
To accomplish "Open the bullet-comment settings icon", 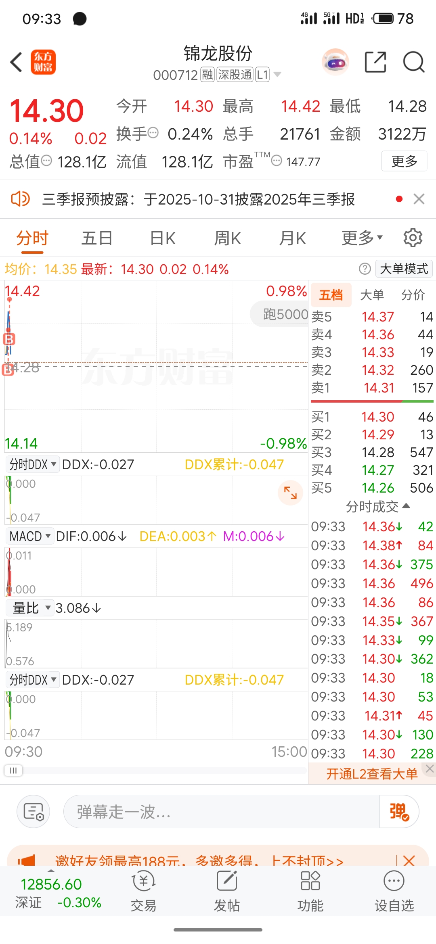I will point(34,811).
